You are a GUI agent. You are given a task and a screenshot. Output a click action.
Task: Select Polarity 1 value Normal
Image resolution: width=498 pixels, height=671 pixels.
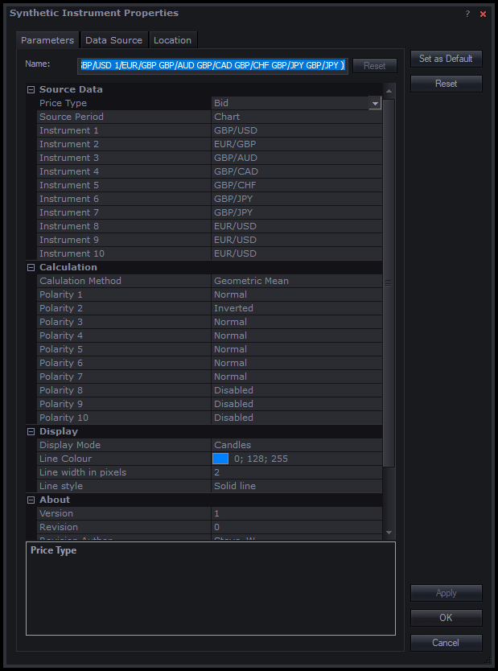point(297,294)
